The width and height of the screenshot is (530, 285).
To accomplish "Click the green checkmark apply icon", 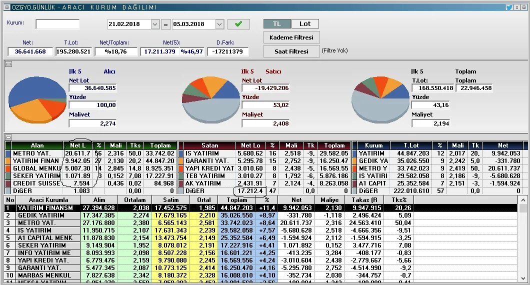I will [238, 24].
